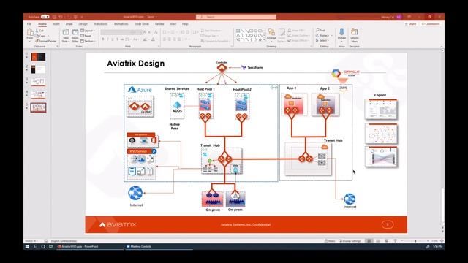Select the first slide thumbnail

[38, 57]
